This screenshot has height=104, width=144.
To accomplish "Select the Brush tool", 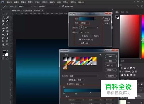I will click(7, 24).
